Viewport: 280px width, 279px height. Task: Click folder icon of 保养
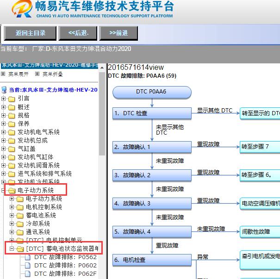click(12, 124)
